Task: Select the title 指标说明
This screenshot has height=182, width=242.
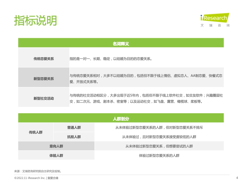Action: [x=36, y=20]
